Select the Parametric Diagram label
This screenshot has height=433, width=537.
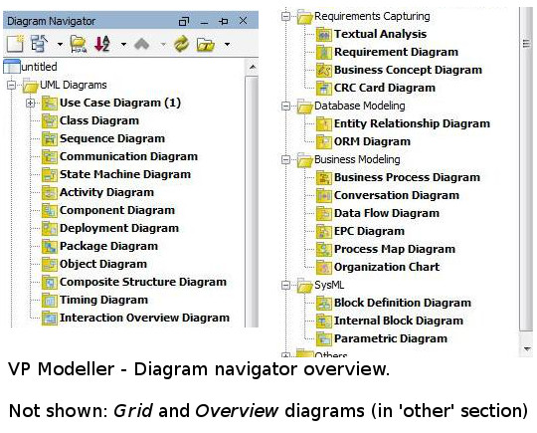pyautogui.click(x=391, y=338)
